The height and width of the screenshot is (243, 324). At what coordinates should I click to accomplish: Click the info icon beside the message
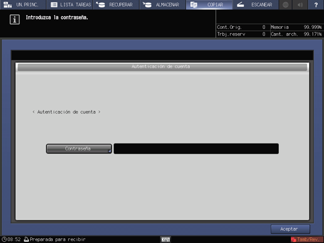[14, 19]
